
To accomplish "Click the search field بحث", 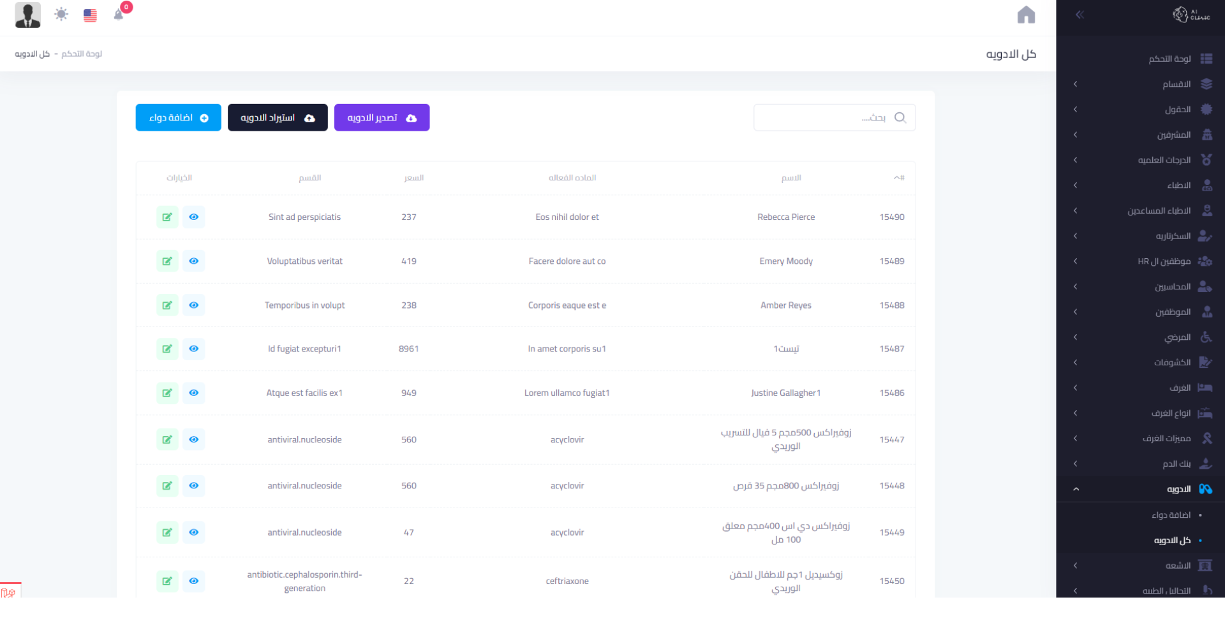I will point(823,118).
